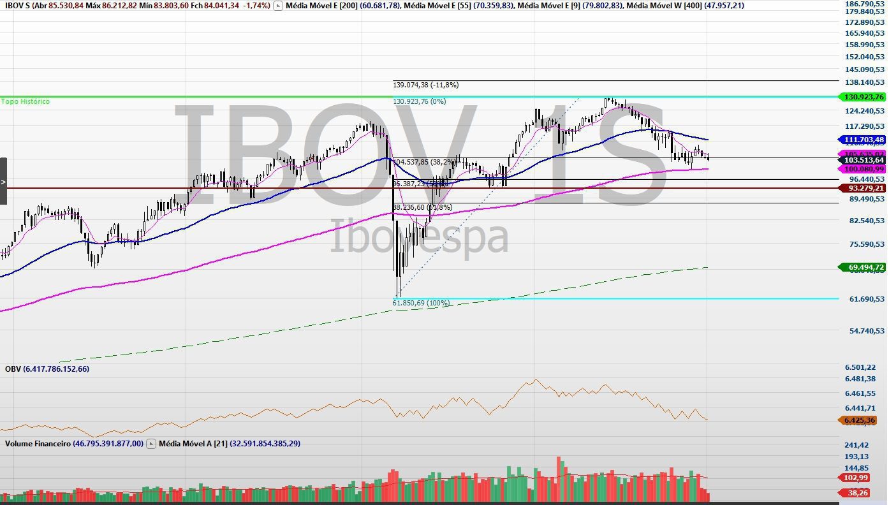Image resolution: width=889 pixels, height=505 pixels.
Task: Select the blue 111.703,48 price tag
Action: (862, 140)
